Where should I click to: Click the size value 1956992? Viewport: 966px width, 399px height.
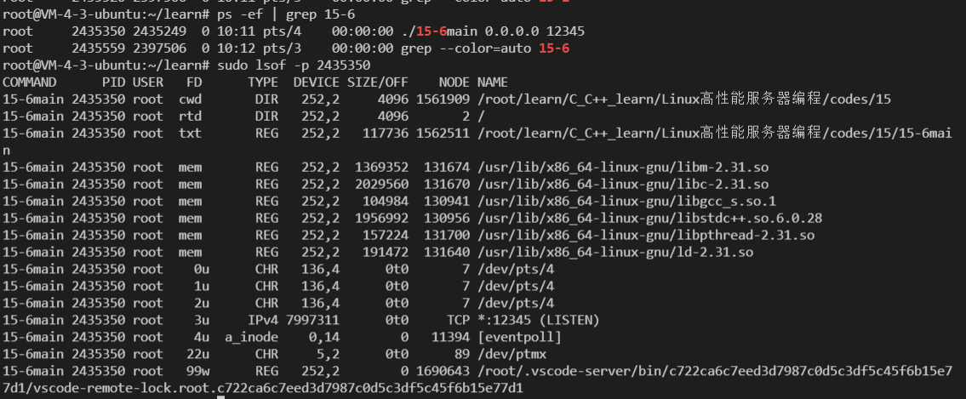click(x=381, y=218)
